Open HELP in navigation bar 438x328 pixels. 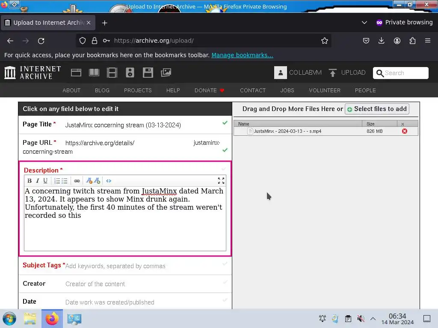click(173, 91)
